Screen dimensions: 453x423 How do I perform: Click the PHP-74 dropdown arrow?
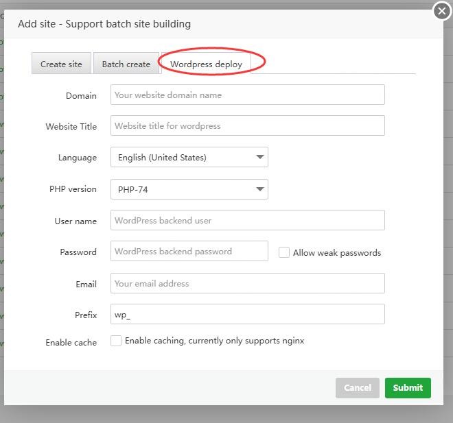[260, 189]
